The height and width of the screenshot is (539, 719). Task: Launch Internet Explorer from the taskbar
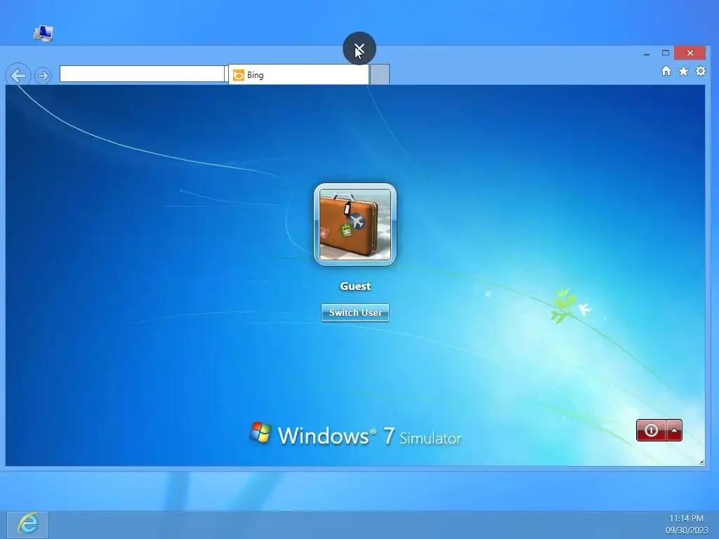(x=27, y=524)
